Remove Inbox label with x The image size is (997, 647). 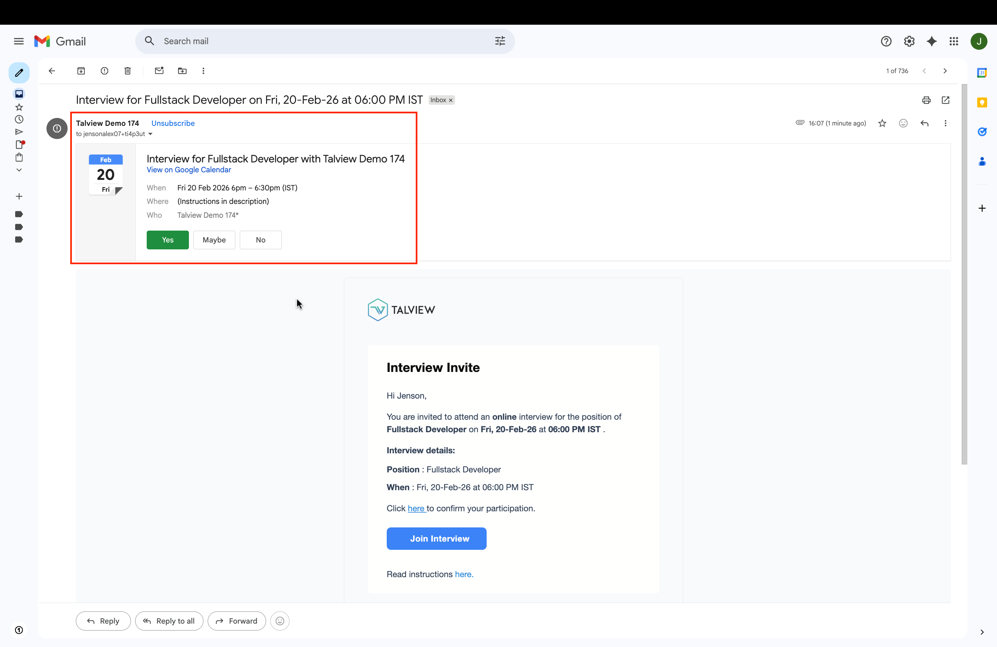[x=451, y=100]
